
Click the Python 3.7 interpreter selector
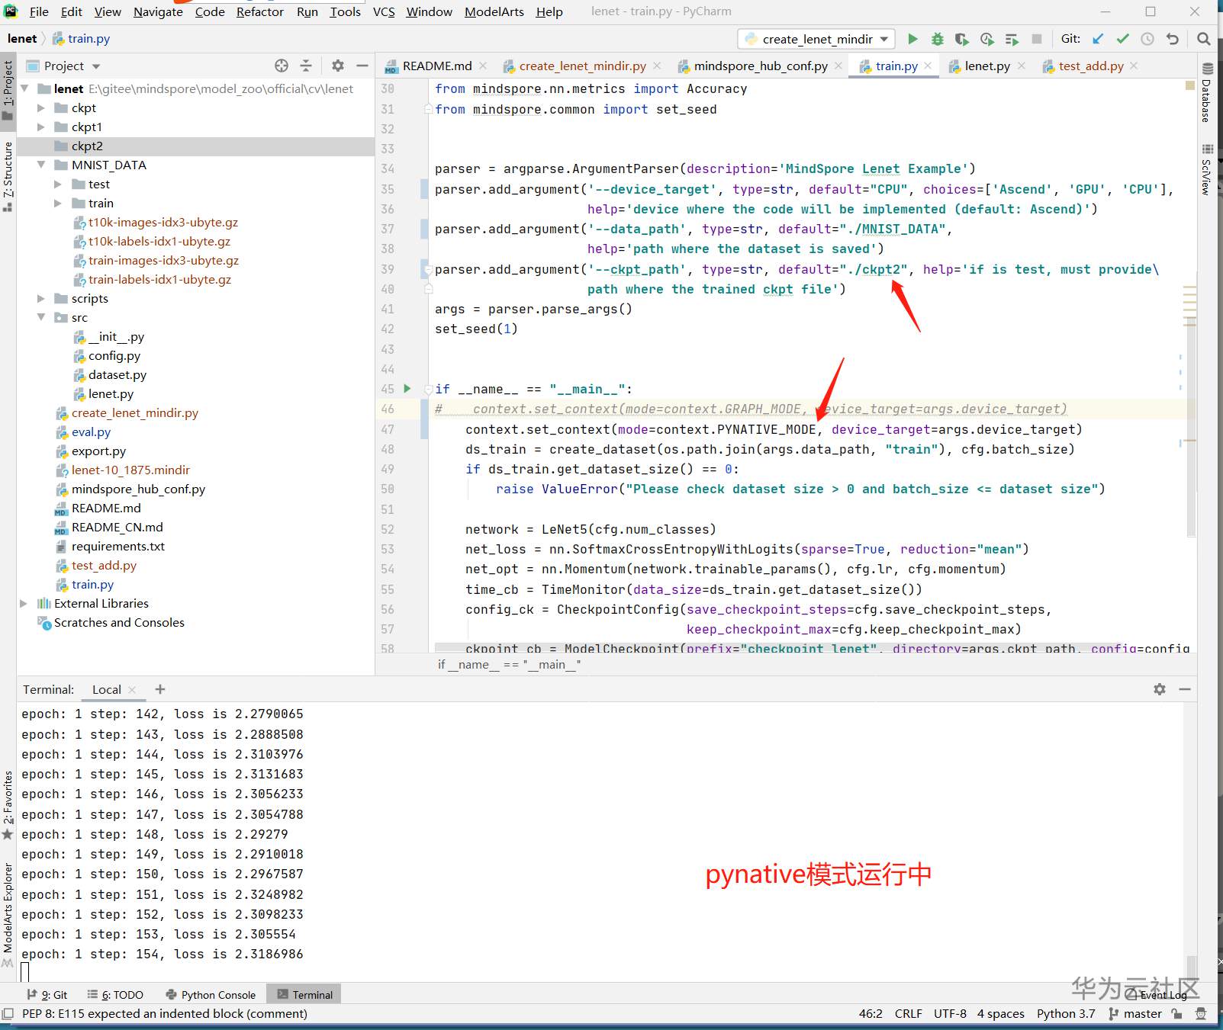click(1066, 1014)
